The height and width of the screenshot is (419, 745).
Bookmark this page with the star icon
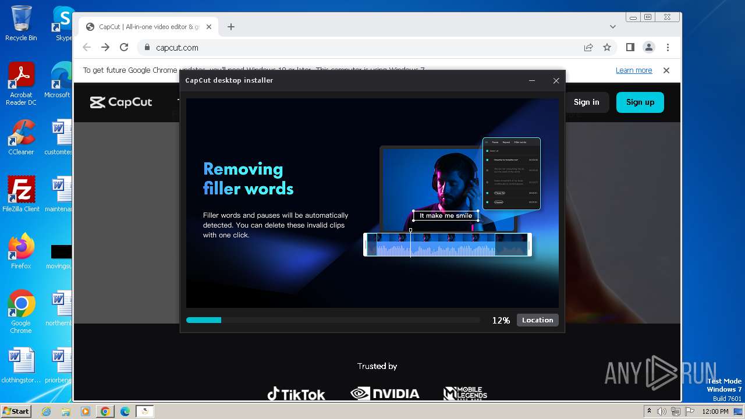(x=607, y=48)
